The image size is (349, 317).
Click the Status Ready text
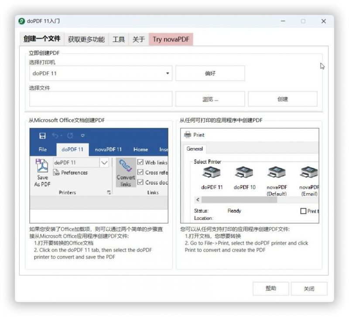(234, 211)
